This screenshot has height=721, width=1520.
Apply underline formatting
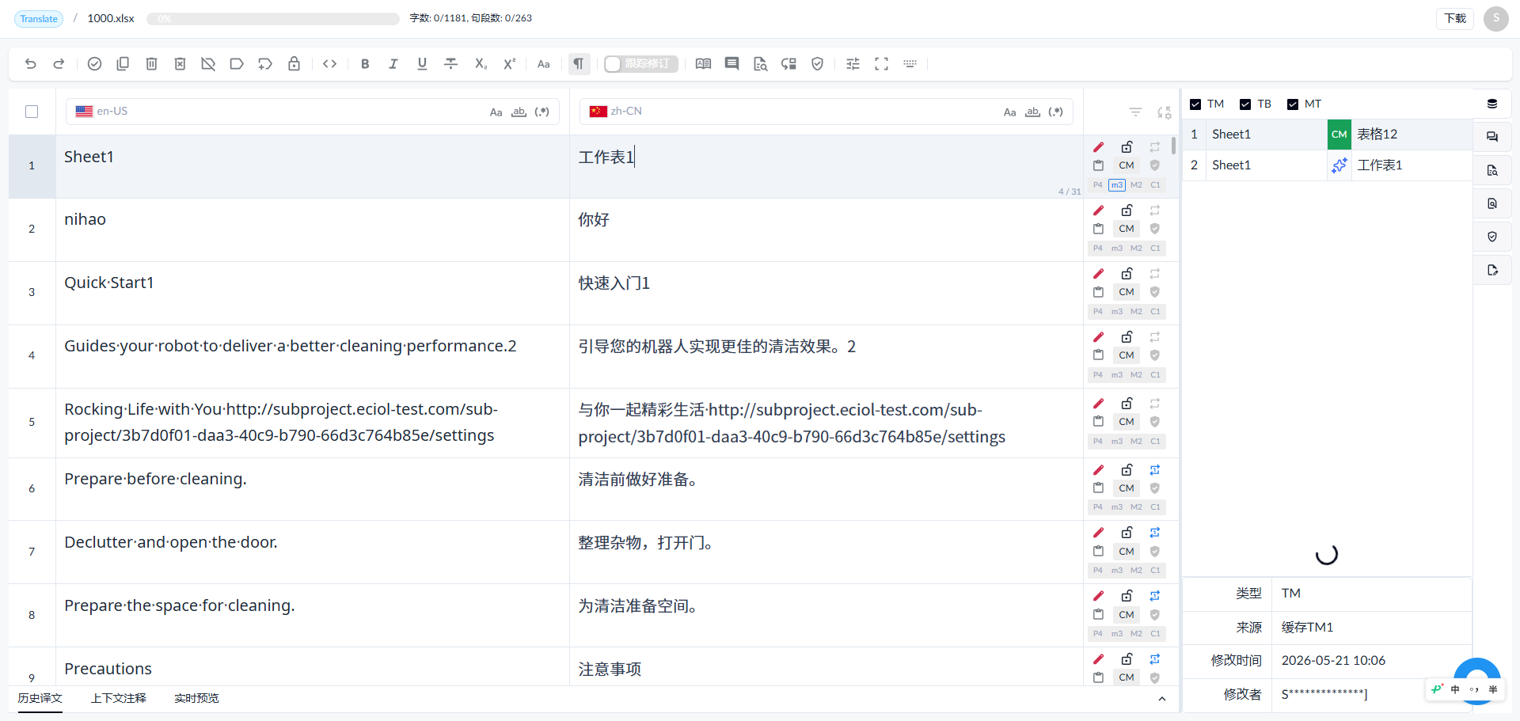(x=422, y=64)
